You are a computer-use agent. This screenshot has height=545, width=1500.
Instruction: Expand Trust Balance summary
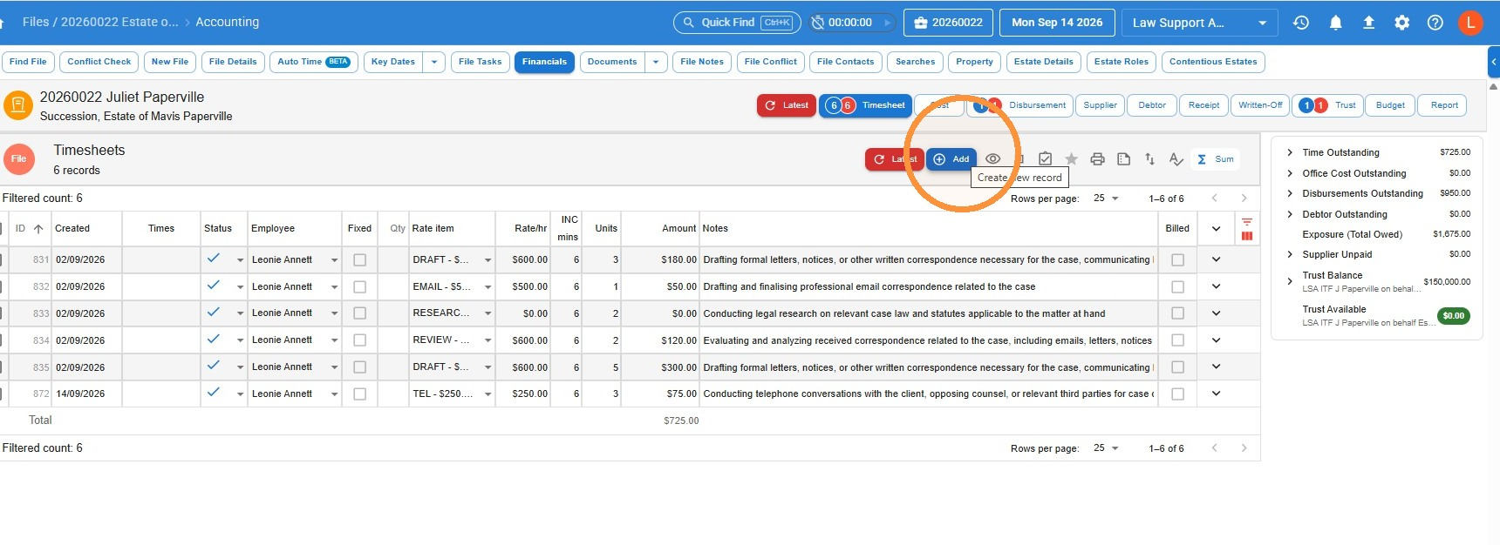pos(1290,280)
